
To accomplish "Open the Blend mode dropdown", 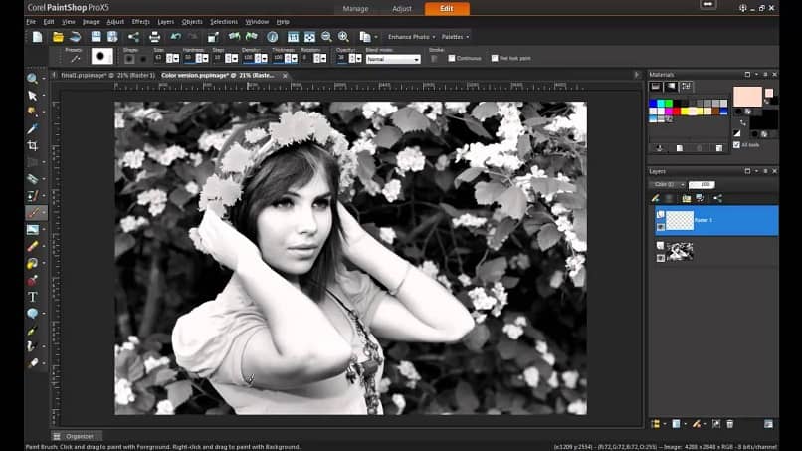I will tap(393, 60).
